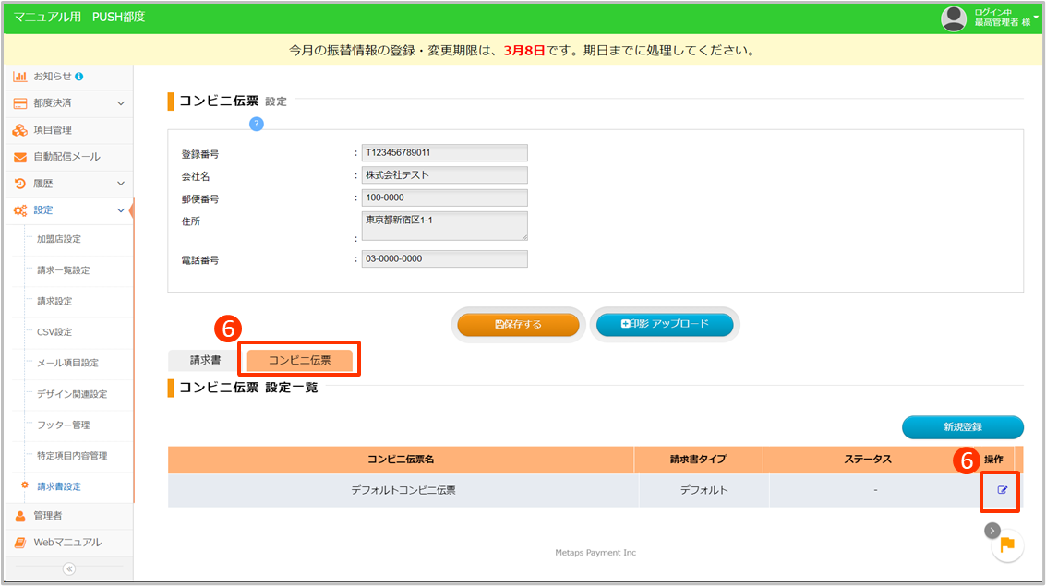This screenshot has width=1046, height=586.
Task: Go to 項目管理 in the sidebar
Action: pyautogui.click(x=53, y=130)
